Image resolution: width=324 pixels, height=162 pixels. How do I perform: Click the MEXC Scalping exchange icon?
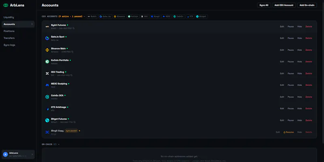[x=47, y=85]
